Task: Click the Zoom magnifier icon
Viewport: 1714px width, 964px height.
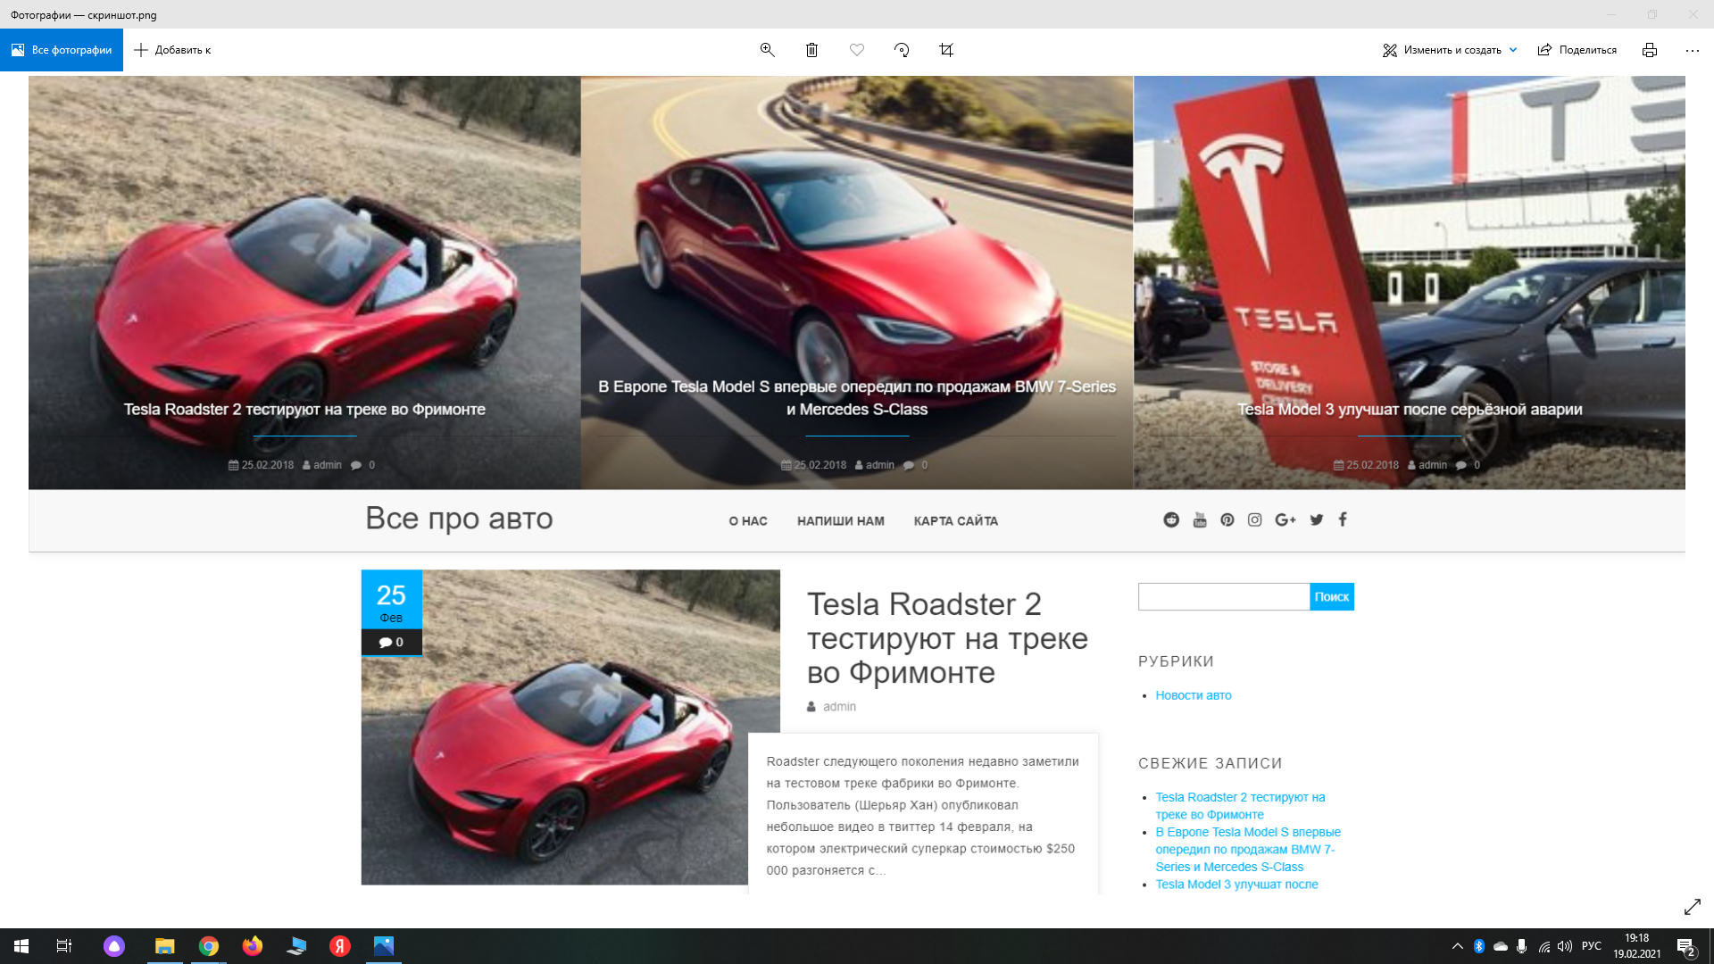Action: (x=767, y=50)
